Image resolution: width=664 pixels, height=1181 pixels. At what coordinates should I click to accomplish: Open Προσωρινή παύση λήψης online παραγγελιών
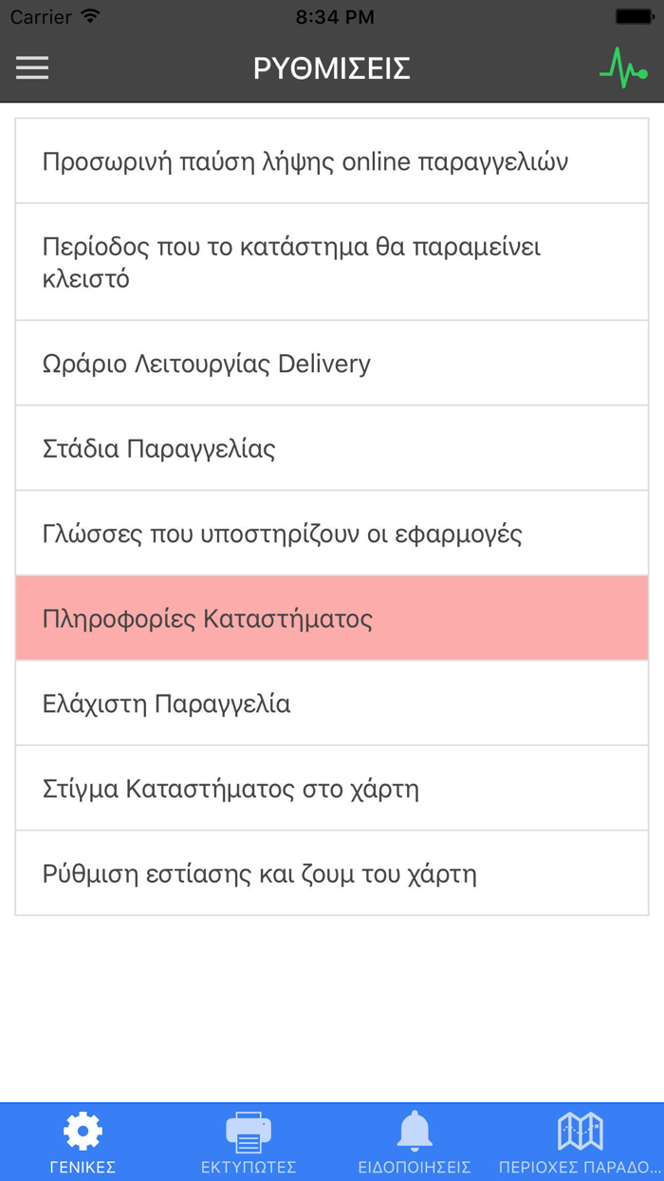tap(332, 161)
